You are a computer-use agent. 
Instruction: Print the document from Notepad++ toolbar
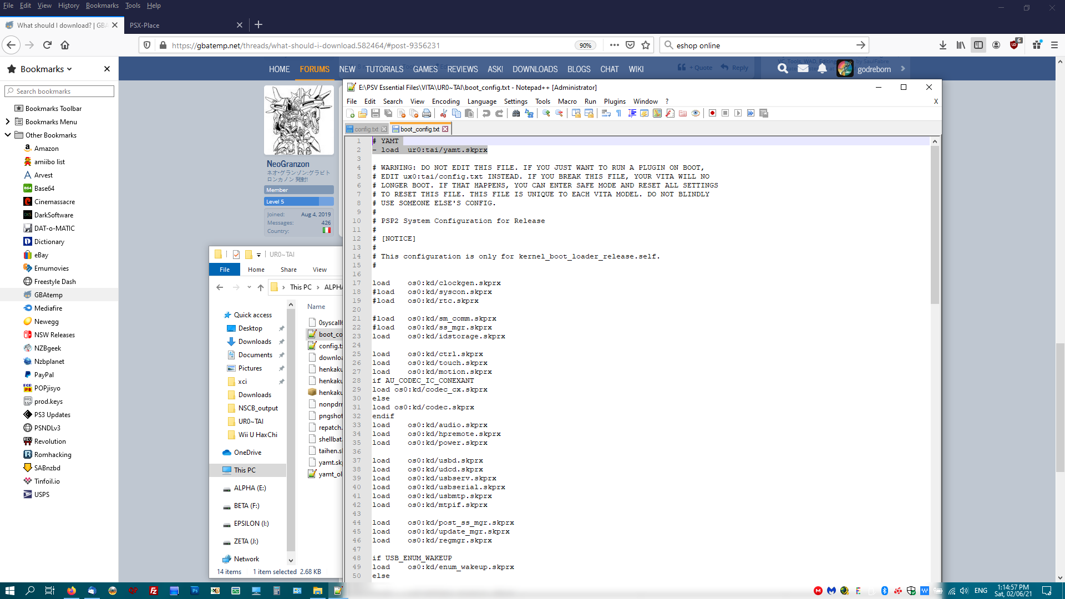coord(427,113)
